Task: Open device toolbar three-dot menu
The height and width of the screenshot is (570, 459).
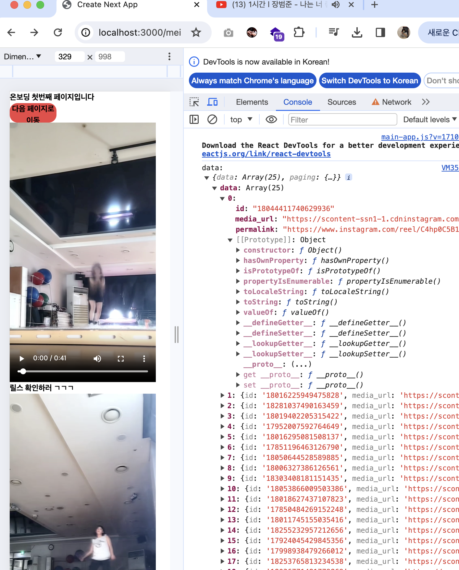Action: pyautogui.click(x=169, y=57)
